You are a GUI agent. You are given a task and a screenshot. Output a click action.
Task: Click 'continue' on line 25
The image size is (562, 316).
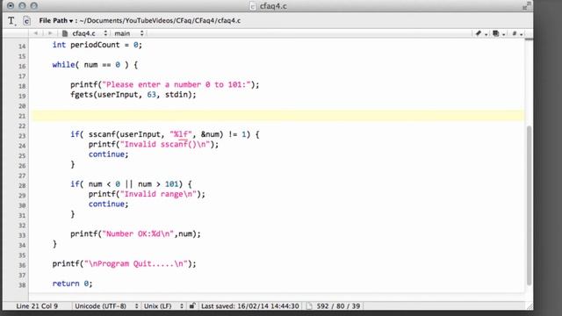coord(106,154)
